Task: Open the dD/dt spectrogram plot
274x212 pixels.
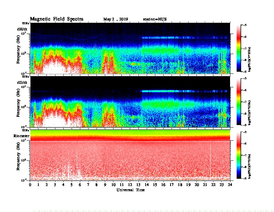Action: (x=130, y=102)
